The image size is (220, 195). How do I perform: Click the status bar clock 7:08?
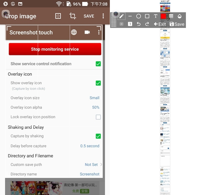tap(99, 4)
